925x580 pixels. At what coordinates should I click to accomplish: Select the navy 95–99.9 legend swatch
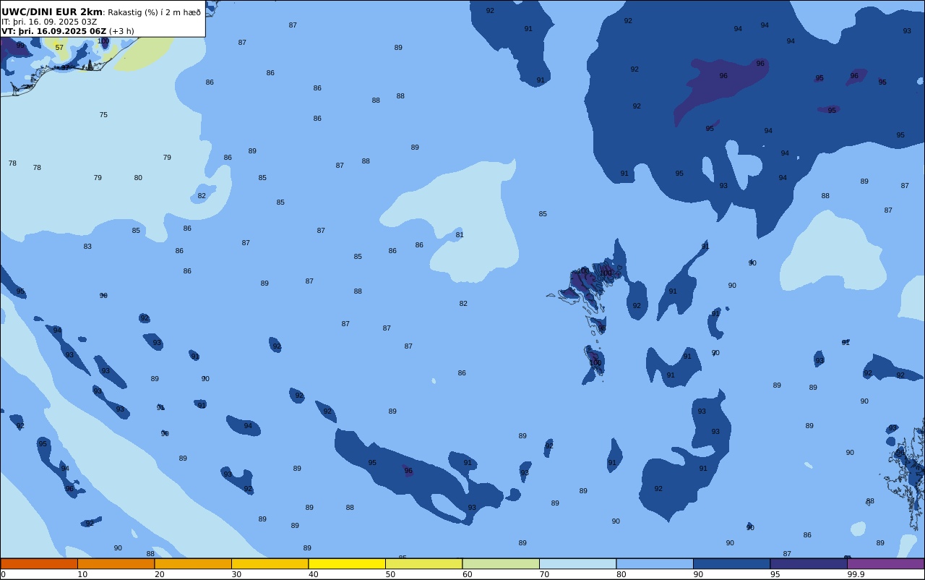coord(809,563)
